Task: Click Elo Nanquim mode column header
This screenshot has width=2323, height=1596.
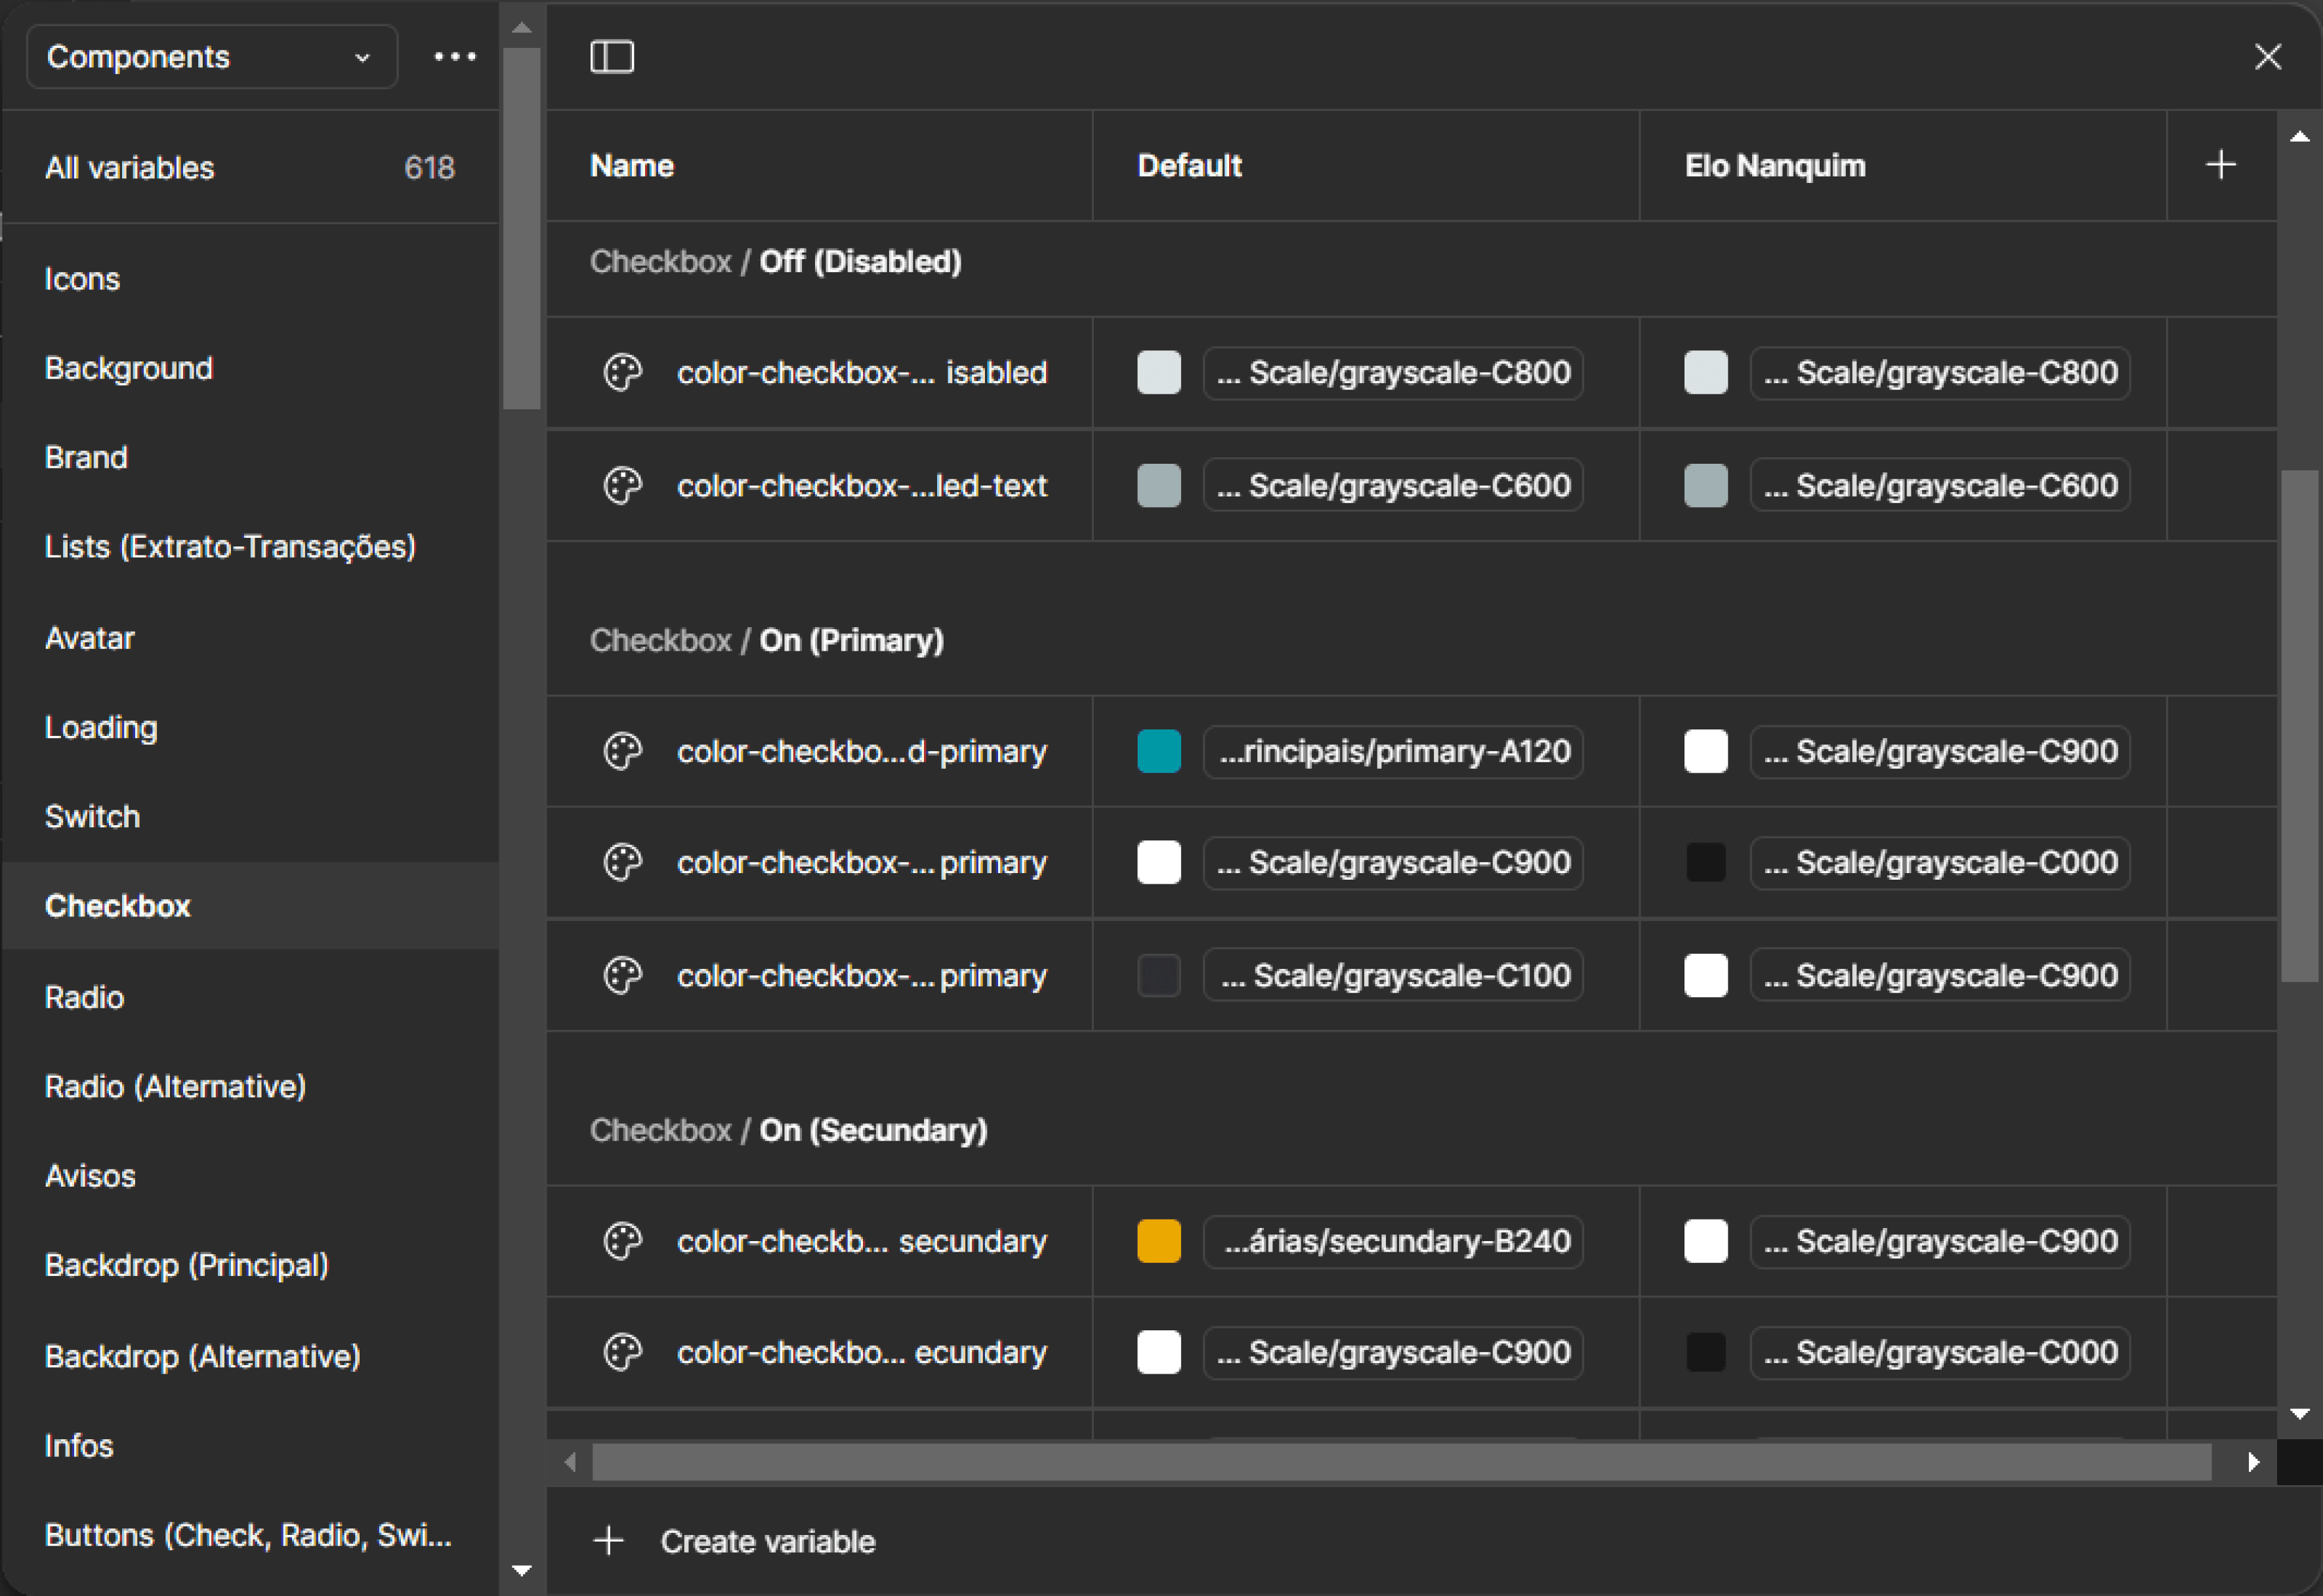Action: (1775, 165)
